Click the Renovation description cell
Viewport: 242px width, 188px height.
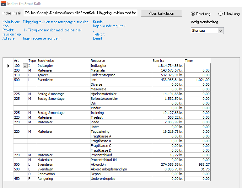pos(63,174)
